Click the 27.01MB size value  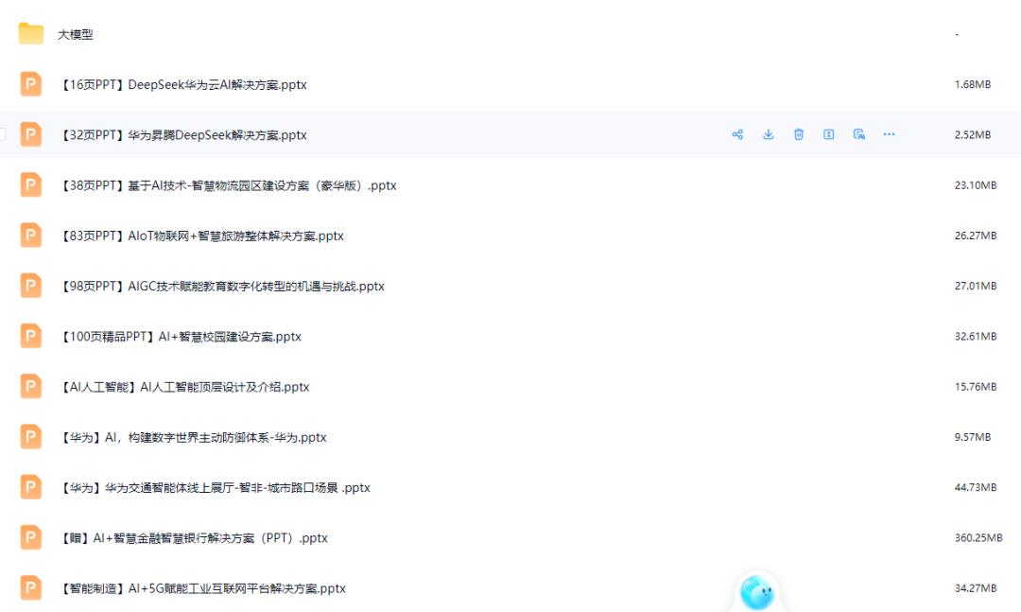click(976, 286)
